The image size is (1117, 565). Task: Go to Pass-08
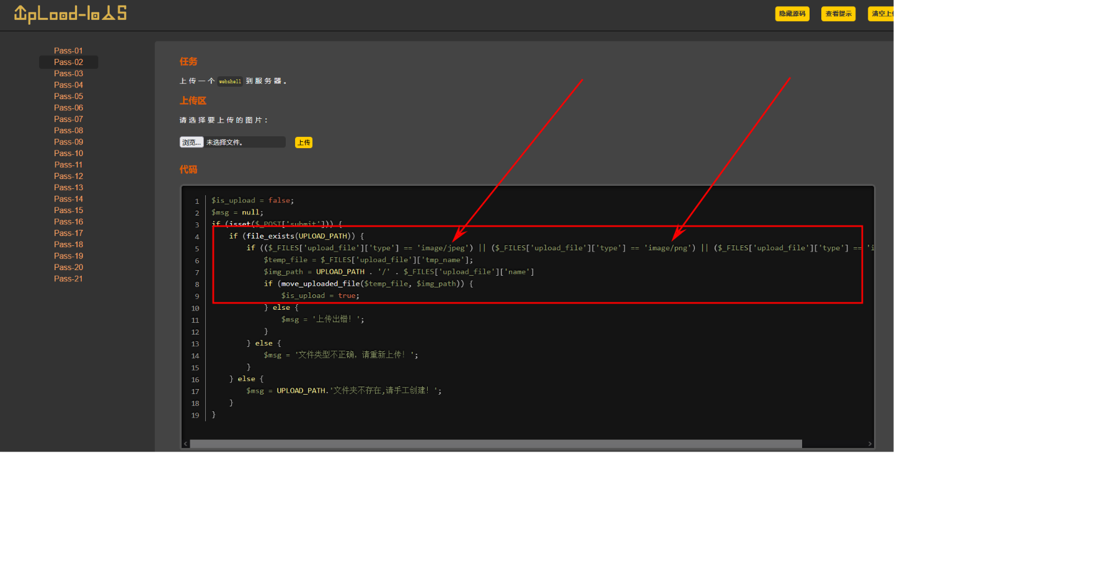coord(68,131)
